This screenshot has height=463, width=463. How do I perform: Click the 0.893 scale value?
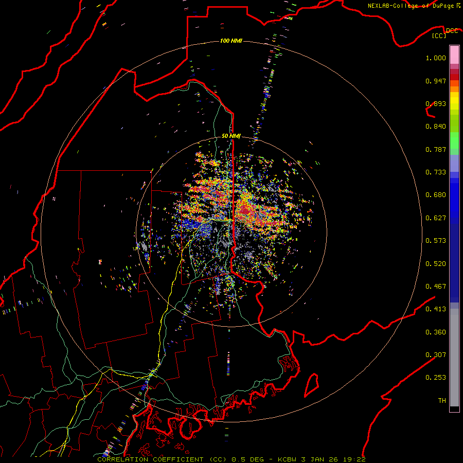pos(436,103)
